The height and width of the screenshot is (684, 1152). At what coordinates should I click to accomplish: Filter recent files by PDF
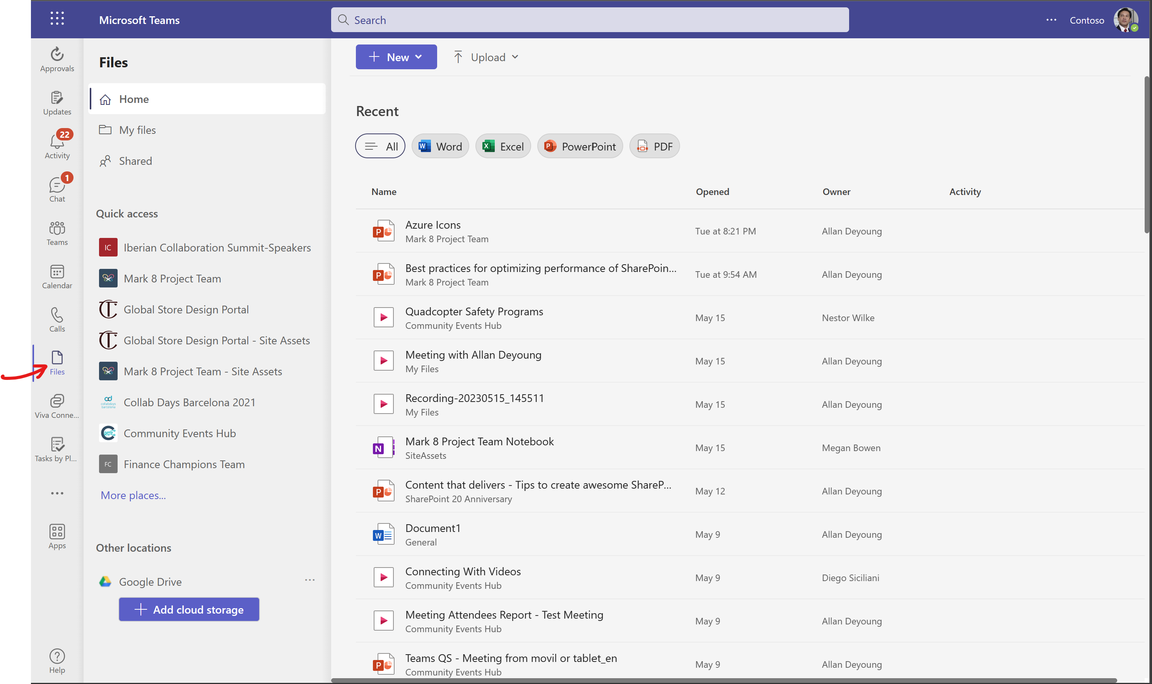click(x=654, y=145)
